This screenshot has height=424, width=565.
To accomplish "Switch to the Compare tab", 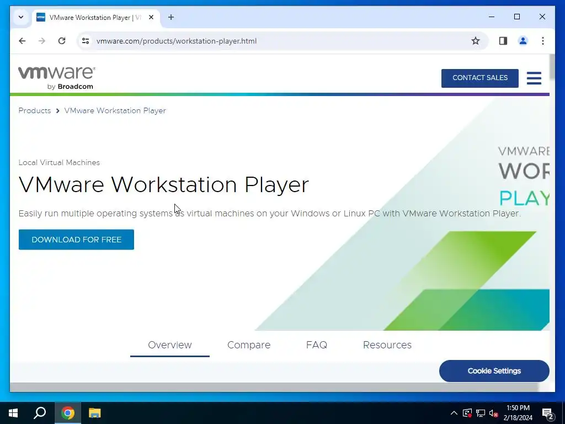I will (249, 345).
